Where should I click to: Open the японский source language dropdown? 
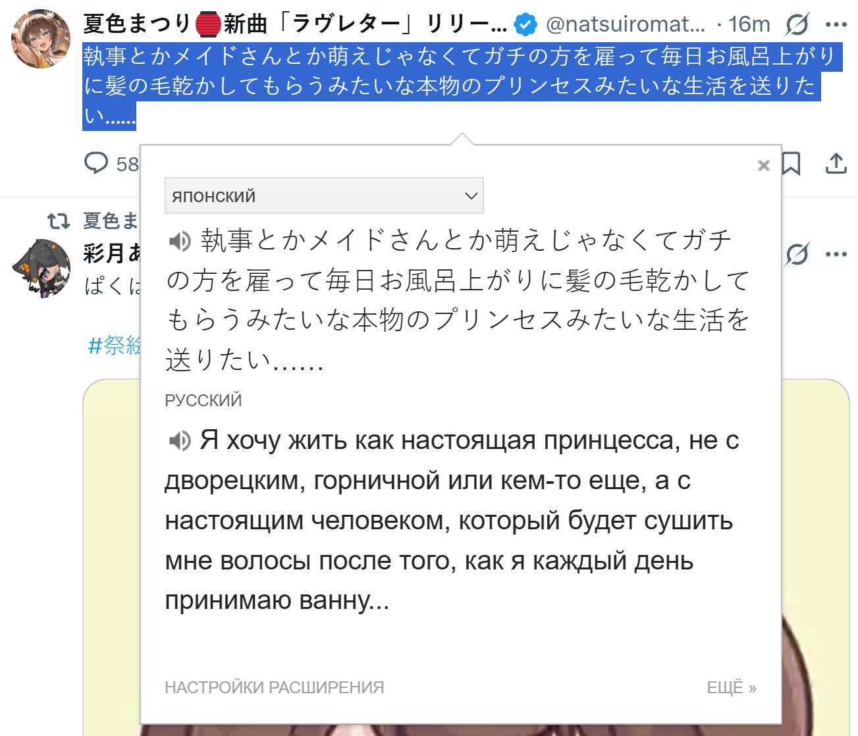(x=324, y=196)
